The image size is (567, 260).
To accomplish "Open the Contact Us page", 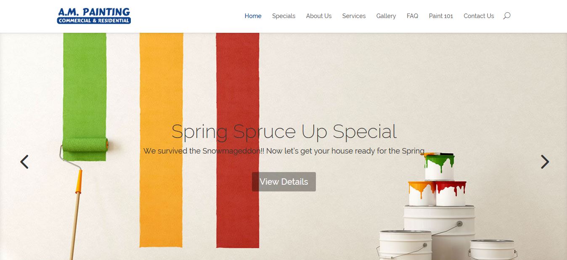I will (479, 16).
